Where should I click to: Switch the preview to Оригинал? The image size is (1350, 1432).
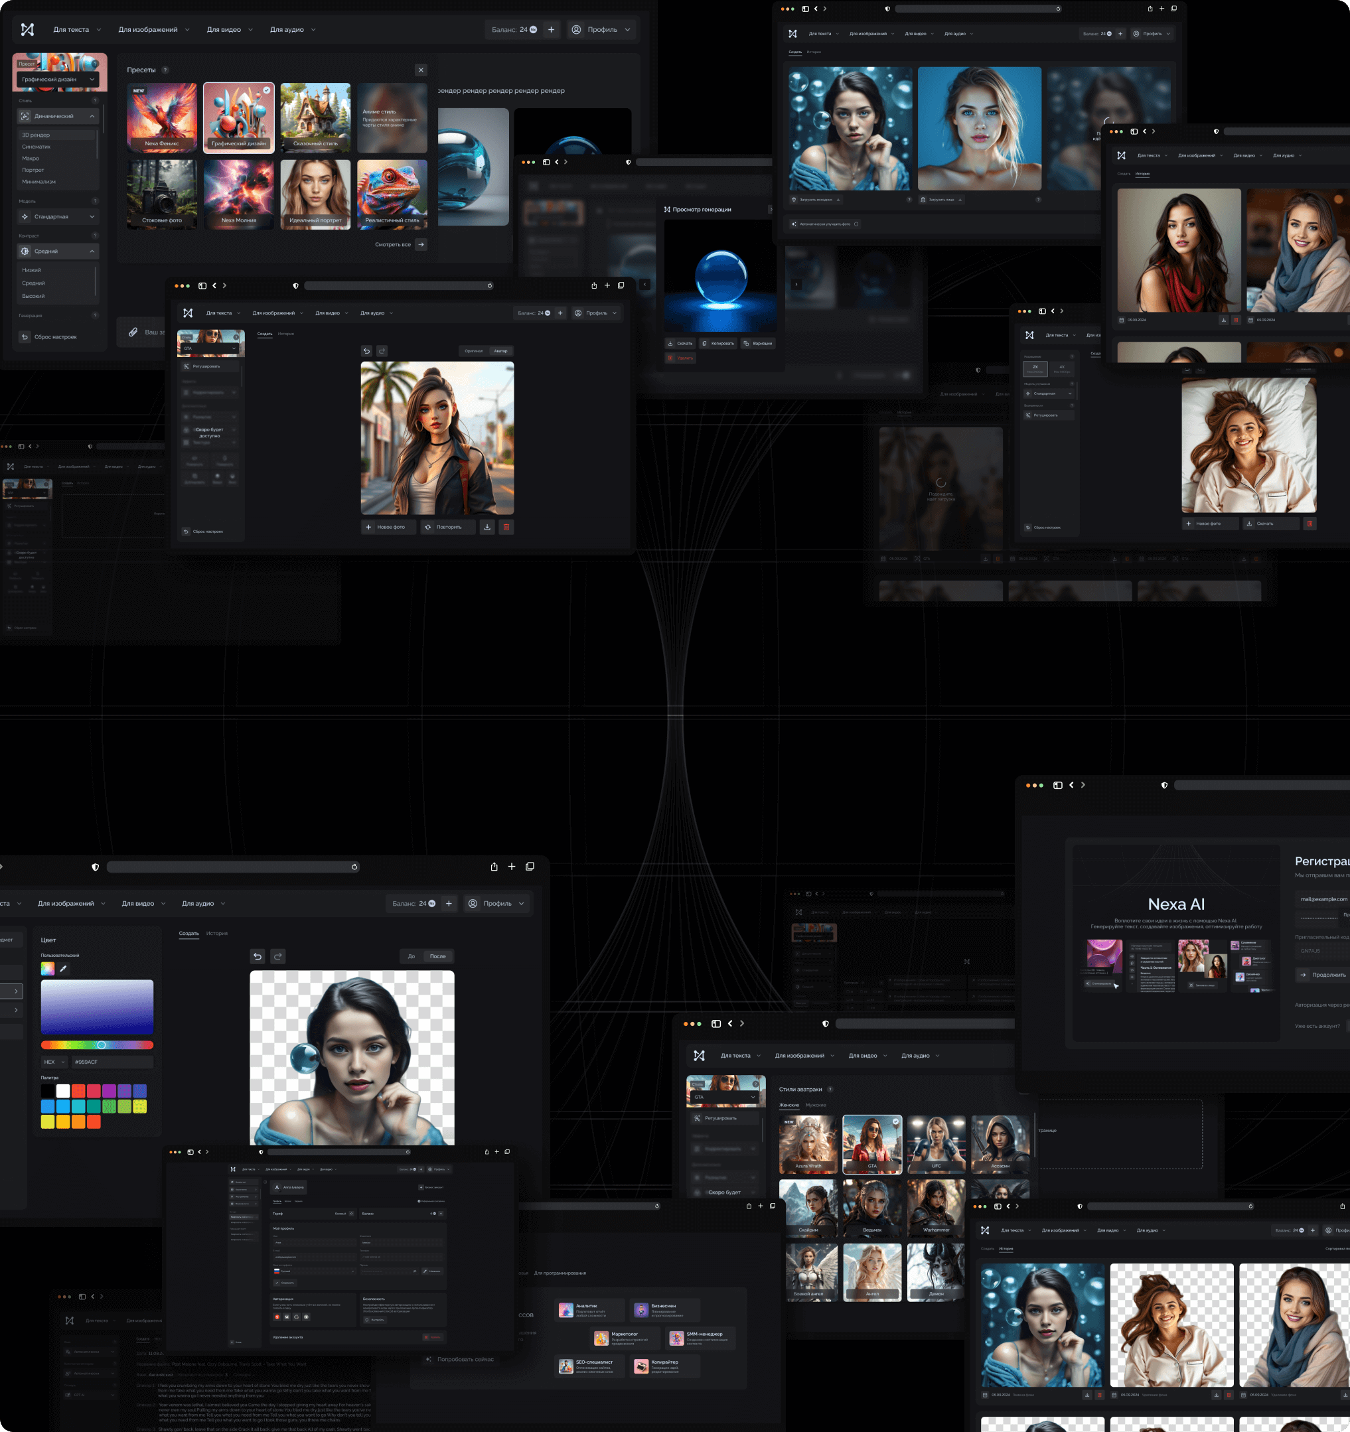474,351
